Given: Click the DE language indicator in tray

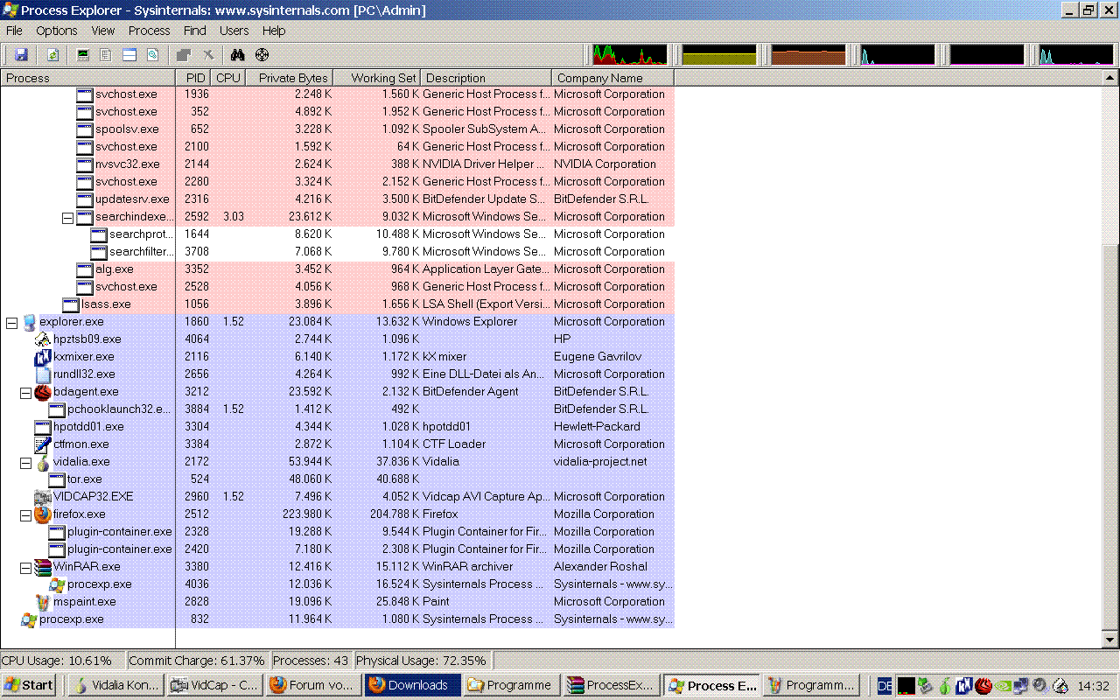Looking at the screenshot, I should point(885,686).
